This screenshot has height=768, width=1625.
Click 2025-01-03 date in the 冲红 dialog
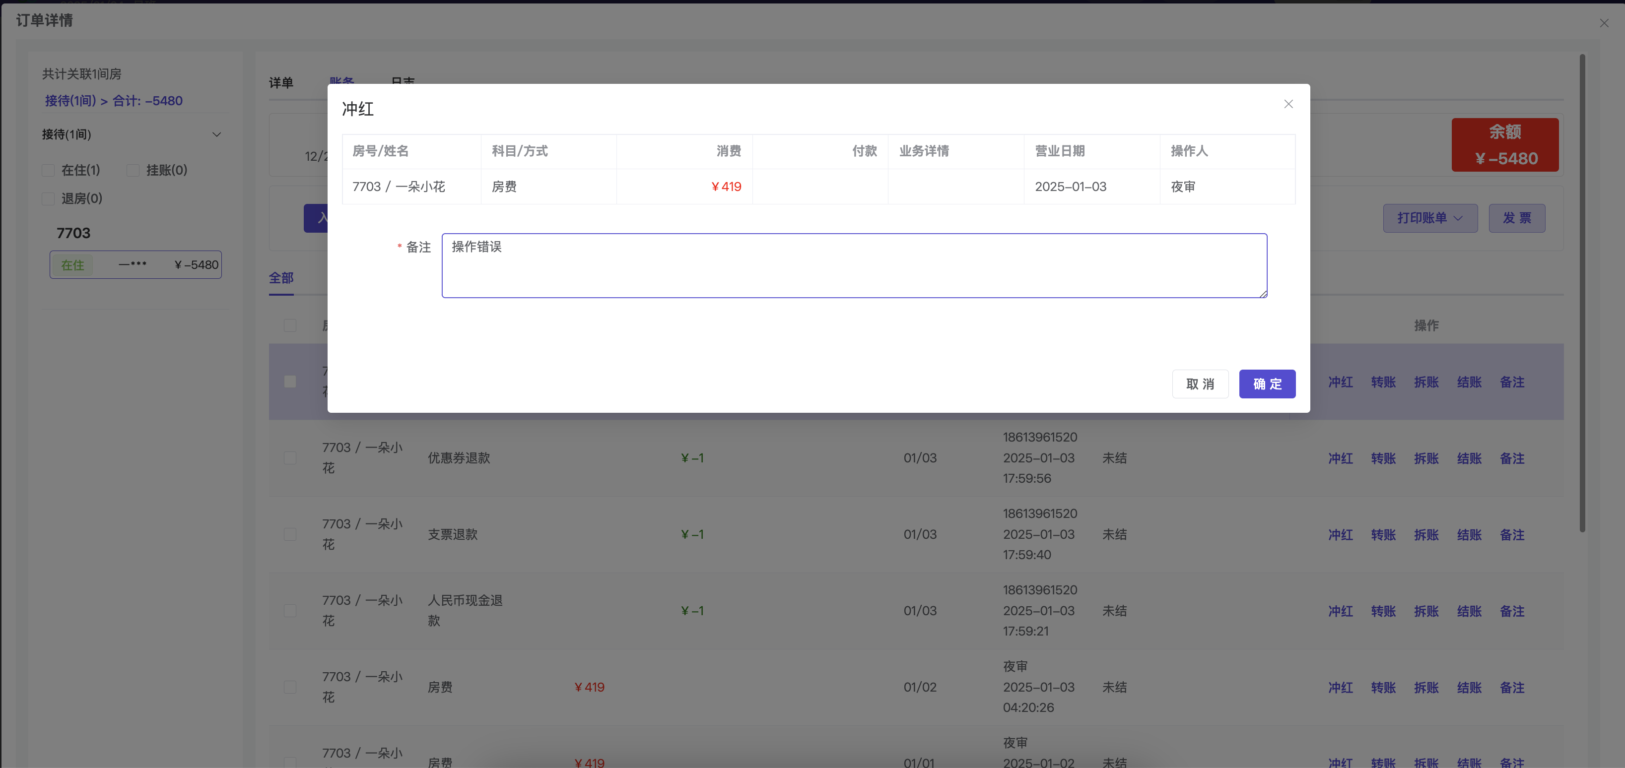pos(1071,187)
